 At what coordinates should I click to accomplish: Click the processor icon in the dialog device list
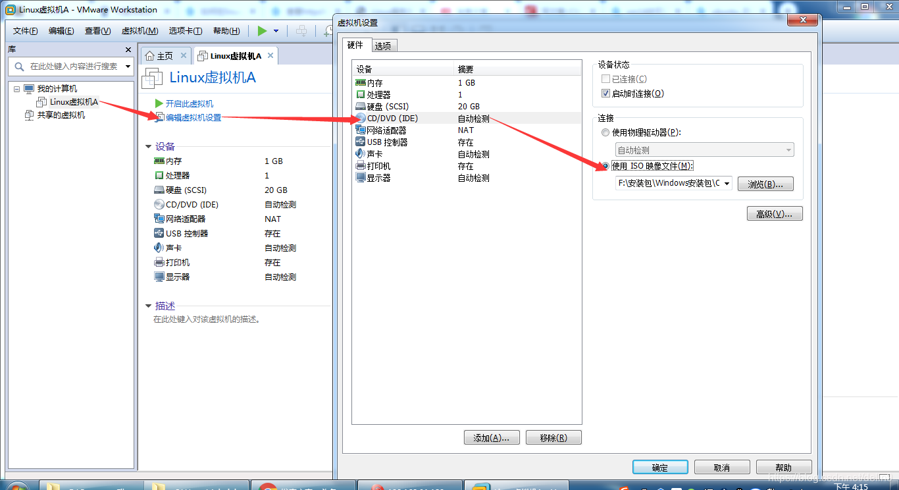click(360, 95)
